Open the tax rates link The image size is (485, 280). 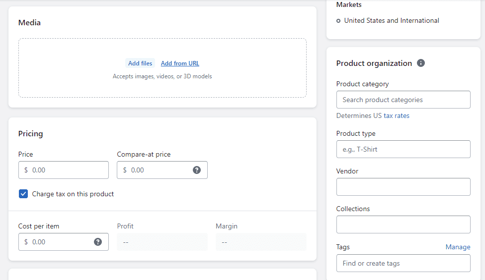coord(397,115)
